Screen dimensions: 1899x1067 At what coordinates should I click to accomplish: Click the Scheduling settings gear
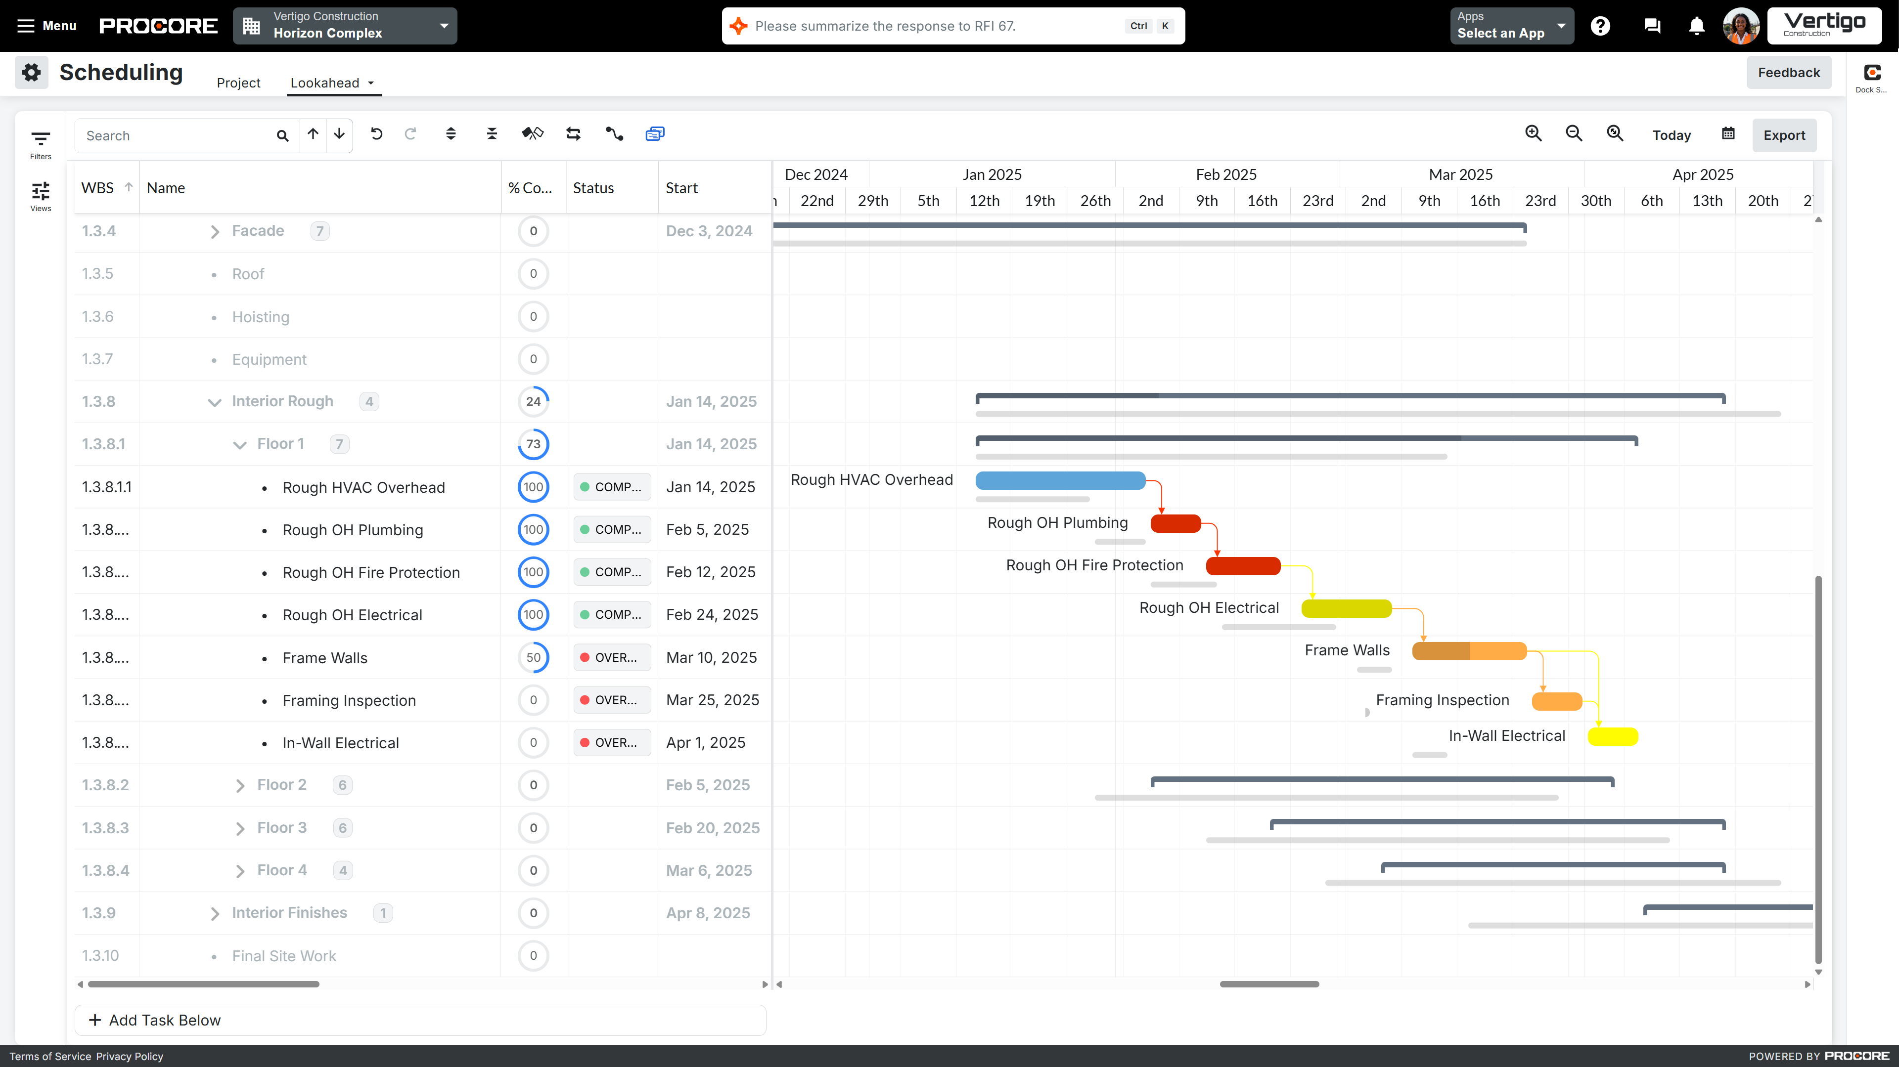click(x=31, y=72)
